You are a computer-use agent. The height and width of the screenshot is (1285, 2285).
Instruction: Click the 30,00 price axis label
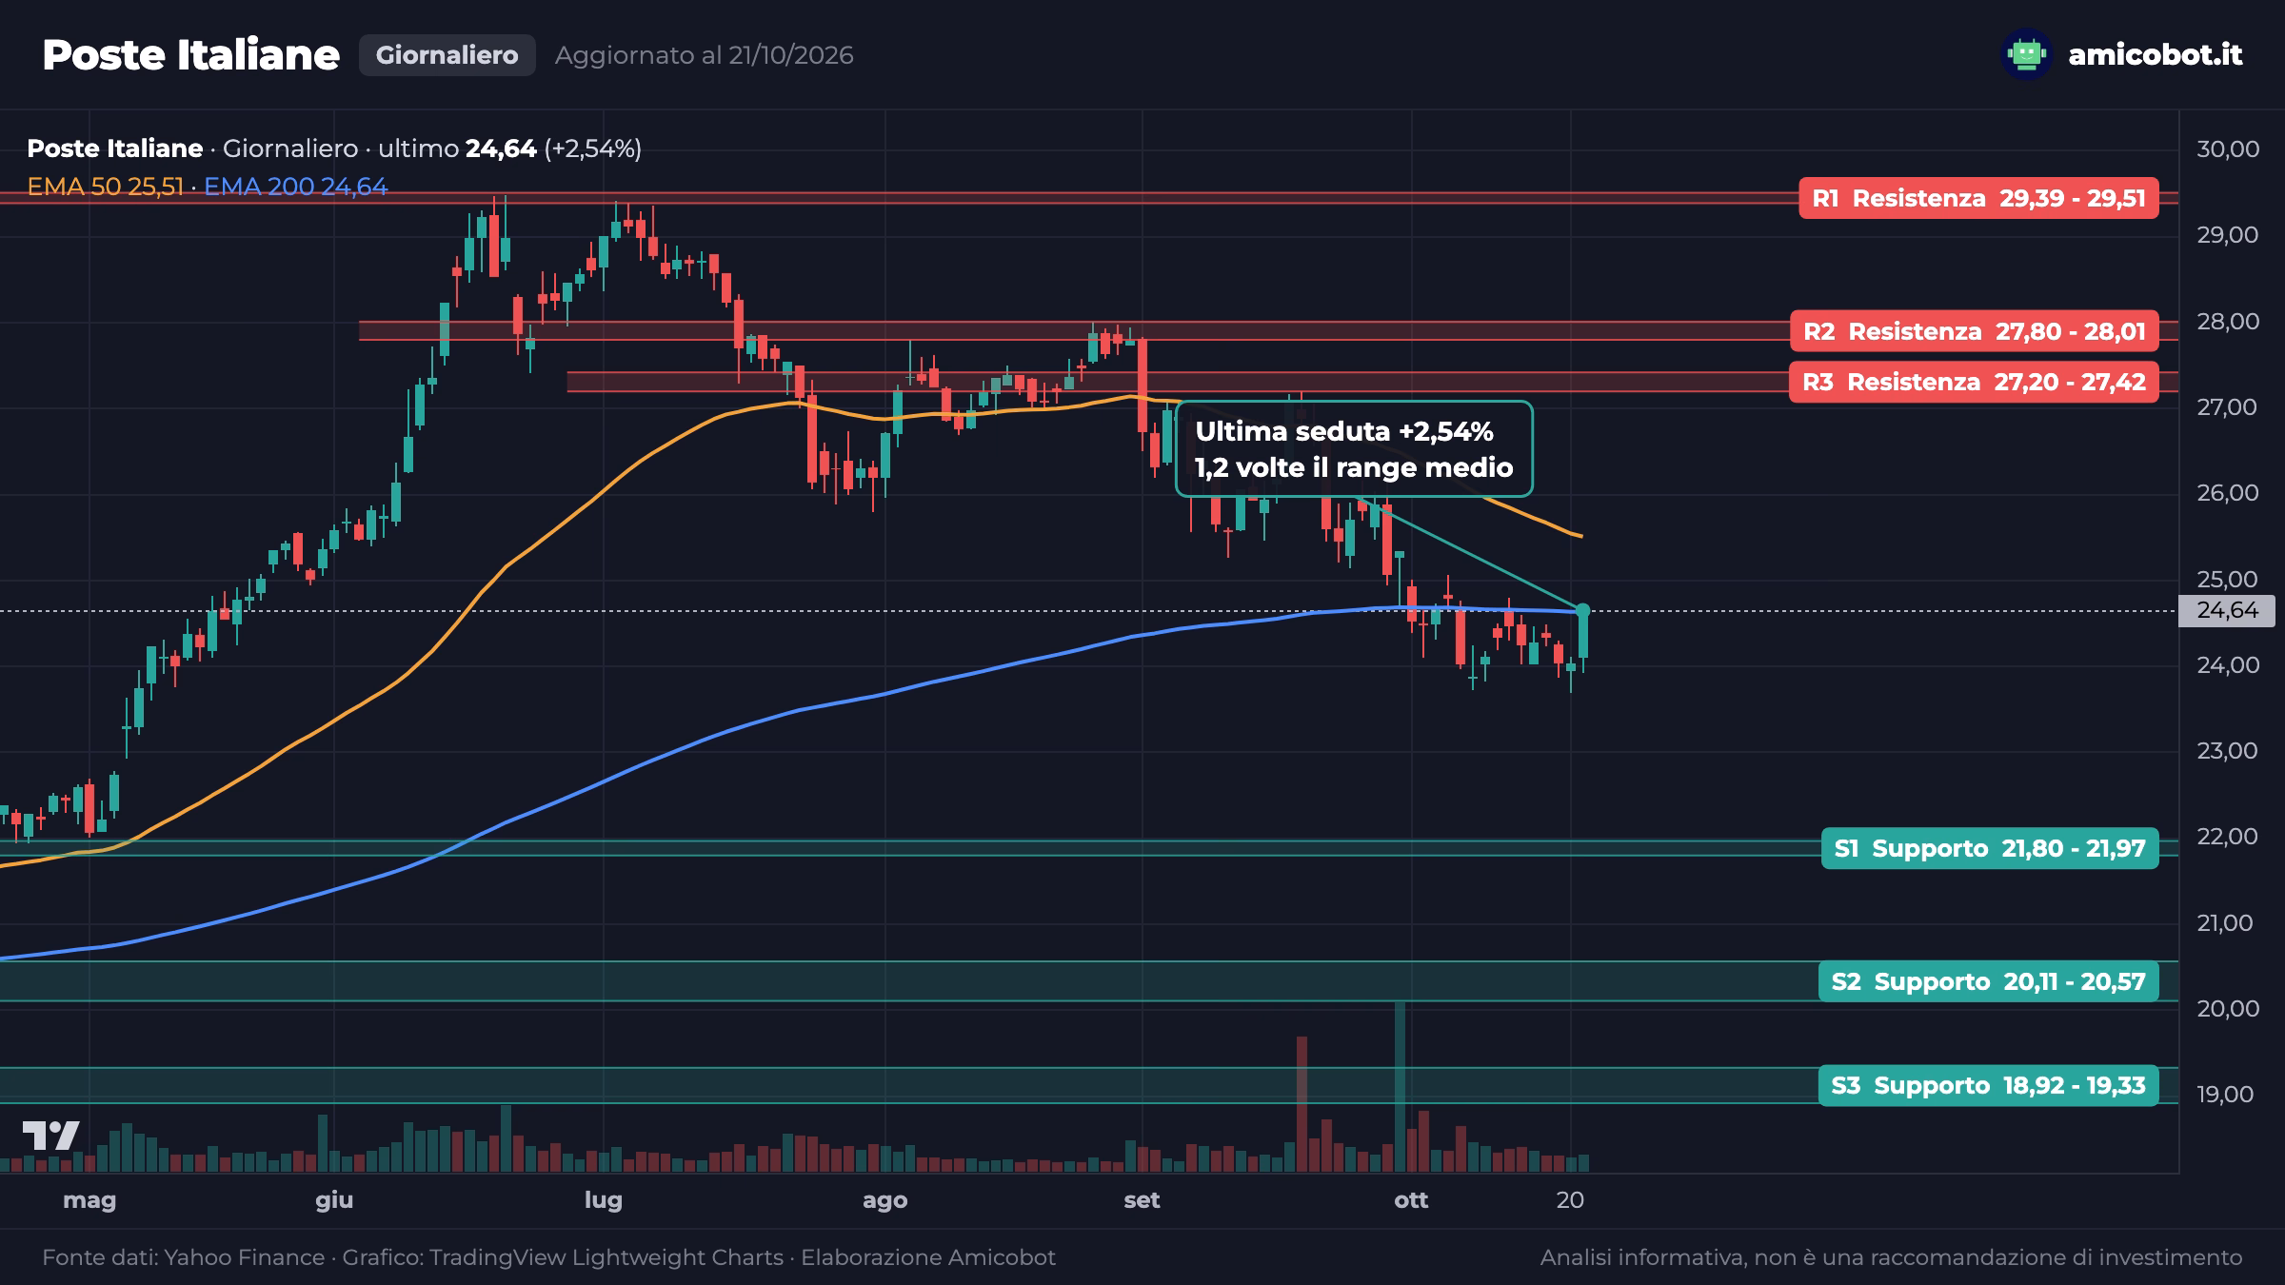tap(2227, 148)
